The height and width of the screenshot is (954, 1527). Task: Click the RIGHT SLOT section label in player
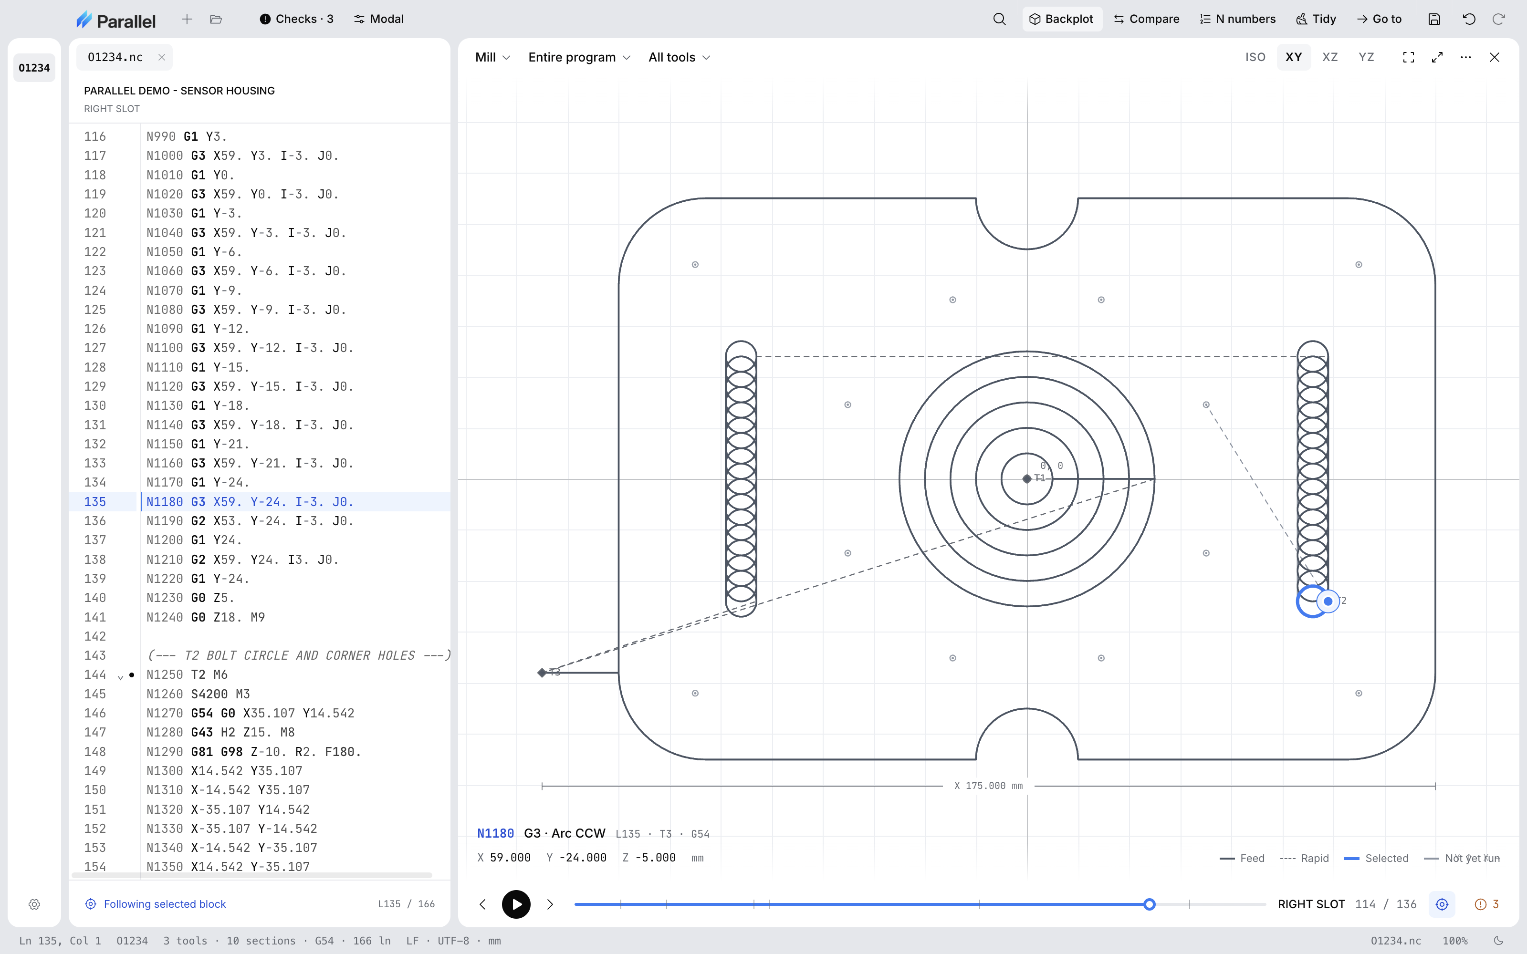pyautogui.click(x=1311, y=904)
